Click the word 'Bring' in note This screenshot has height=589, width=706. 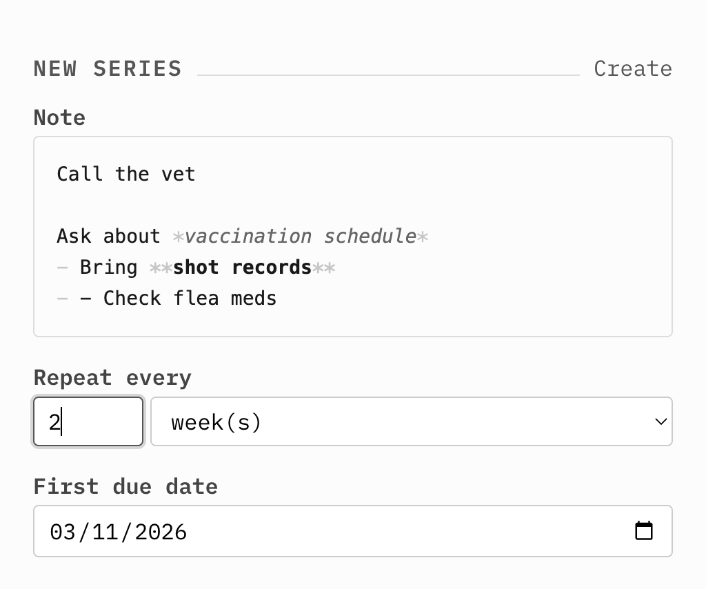coord(108,267)
